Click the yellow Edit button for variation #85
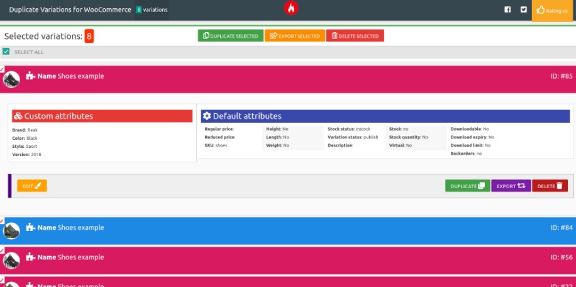Screen dimensions: 576x287 point(31,186)
